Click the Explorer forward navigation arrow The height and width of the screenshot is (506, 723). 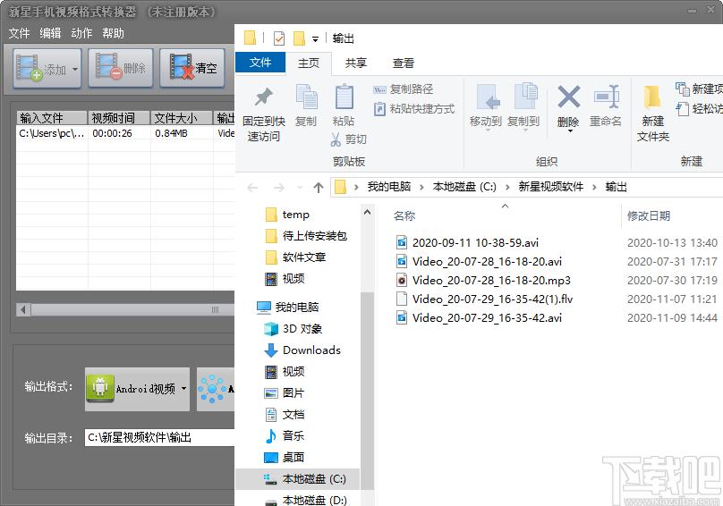point(279,187)
